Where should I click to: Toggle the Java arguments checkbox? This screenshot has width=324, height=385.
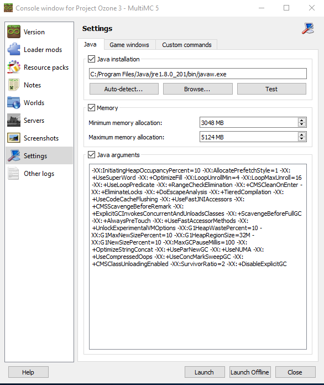point(92,155)
